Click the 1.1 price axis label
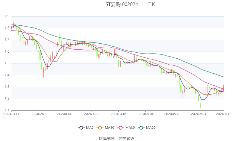The height and width of the screenshot is (141, 233). (x=7, y=110)
